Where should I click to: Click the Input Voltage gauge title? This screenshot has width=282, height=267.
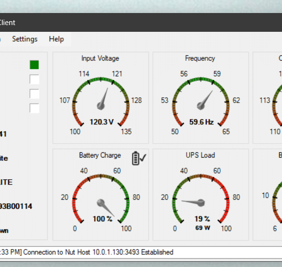tap(100, 58)
